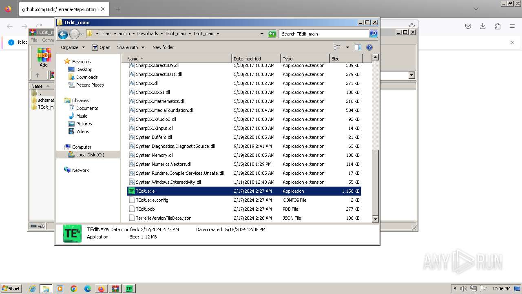Click the Internet Explorer taskbar icon
The width and height of the screenshot is (522, 294).
(x=32, y=289)
